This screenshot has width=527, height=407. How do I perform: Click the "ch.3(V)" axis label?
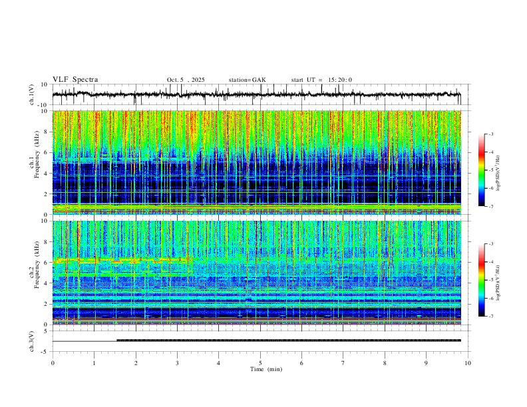pos(32,342)
